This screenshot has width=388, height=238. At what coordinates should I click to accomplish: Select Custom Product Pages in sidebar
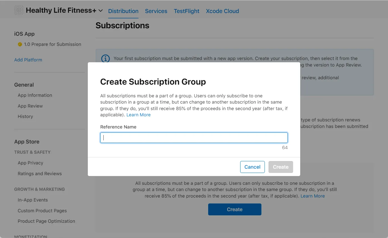42,211
